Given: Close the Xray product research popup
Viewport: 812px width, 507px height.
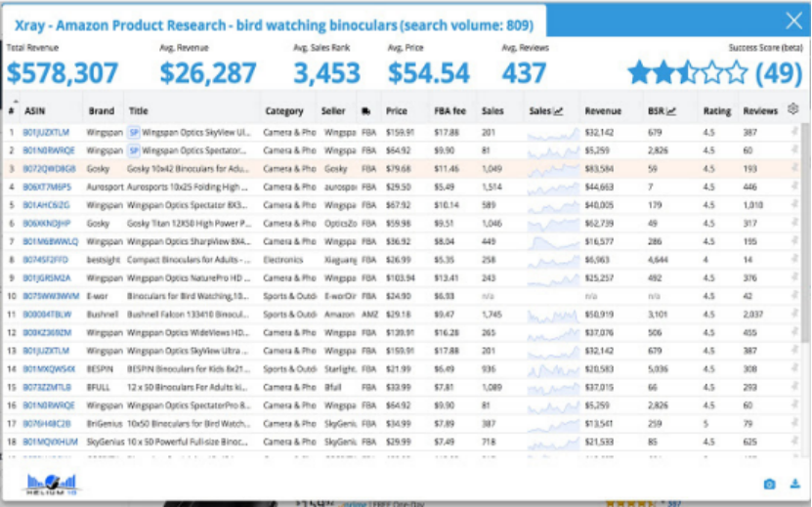Looking at the screenshot, I should 793,21.
